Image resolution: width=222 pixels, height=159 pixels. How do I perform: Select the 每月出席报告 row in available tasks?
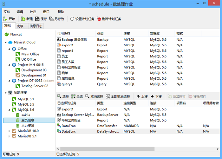(138, 67)
